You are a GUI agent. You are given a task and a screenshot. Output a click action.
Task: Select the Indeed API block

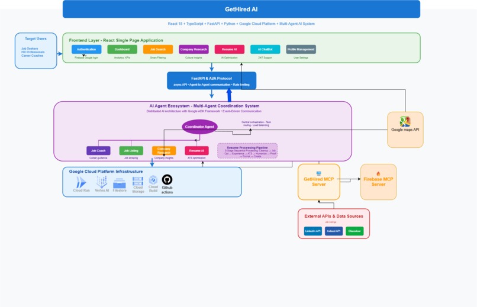(x=334, y=231)
